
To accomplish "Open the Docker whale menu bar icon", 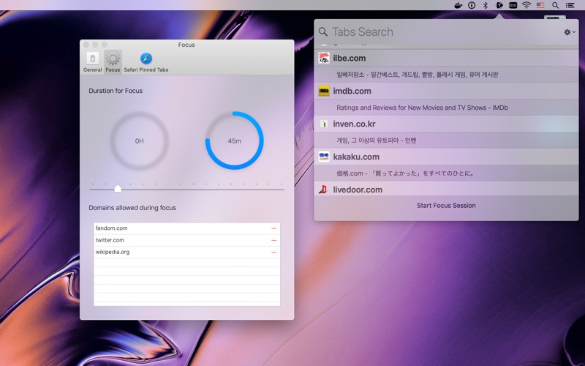I will click(458, 5).
